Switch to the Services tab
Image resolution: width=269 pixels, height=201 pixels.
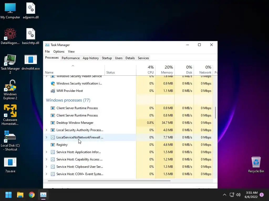point(143,58)
